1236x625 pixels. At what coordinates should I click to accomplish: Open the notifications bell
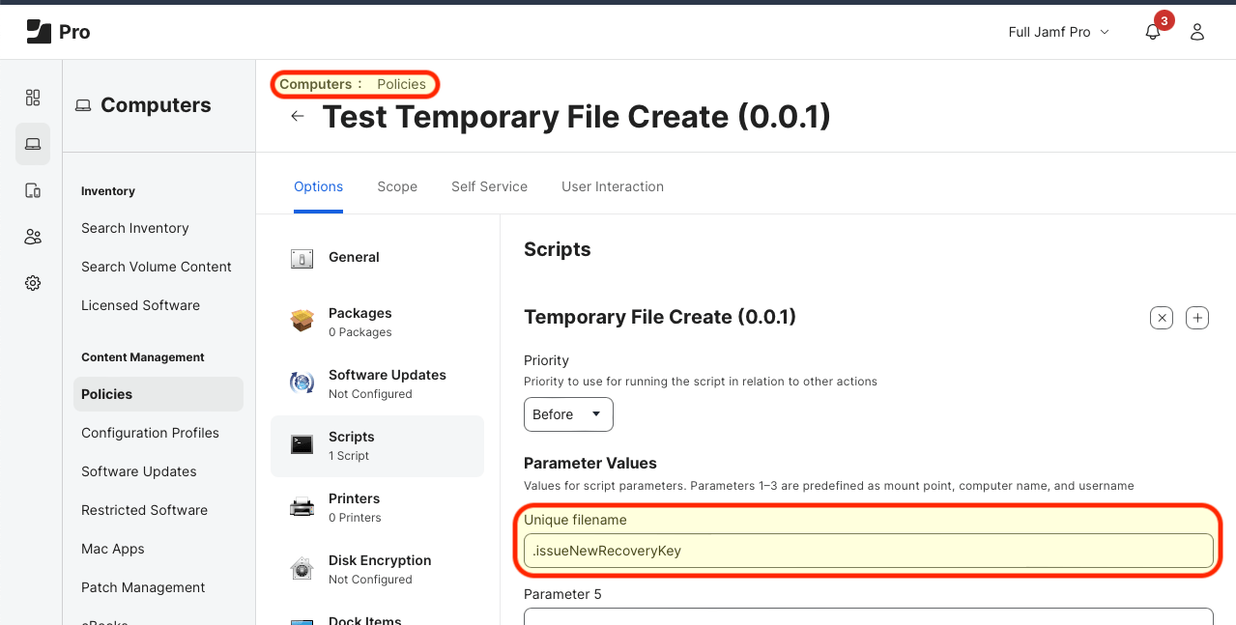pyautogui.click(x=1153, y=32)
